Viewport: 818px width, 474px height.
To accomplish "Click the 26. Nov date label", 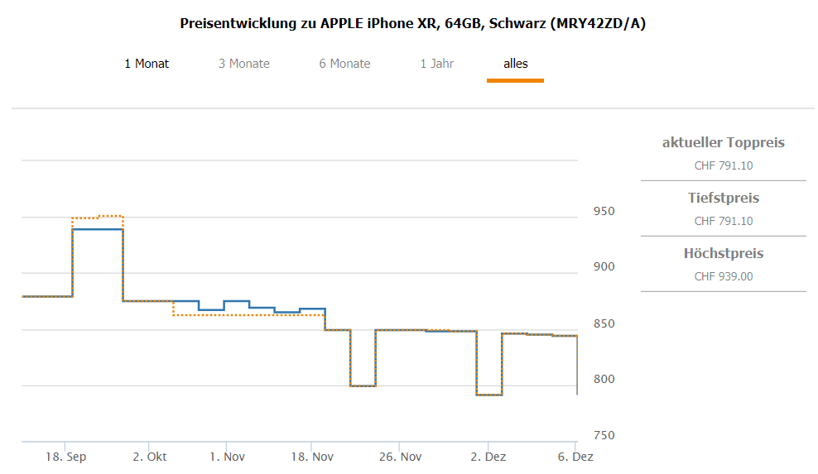I will (400, 457).
